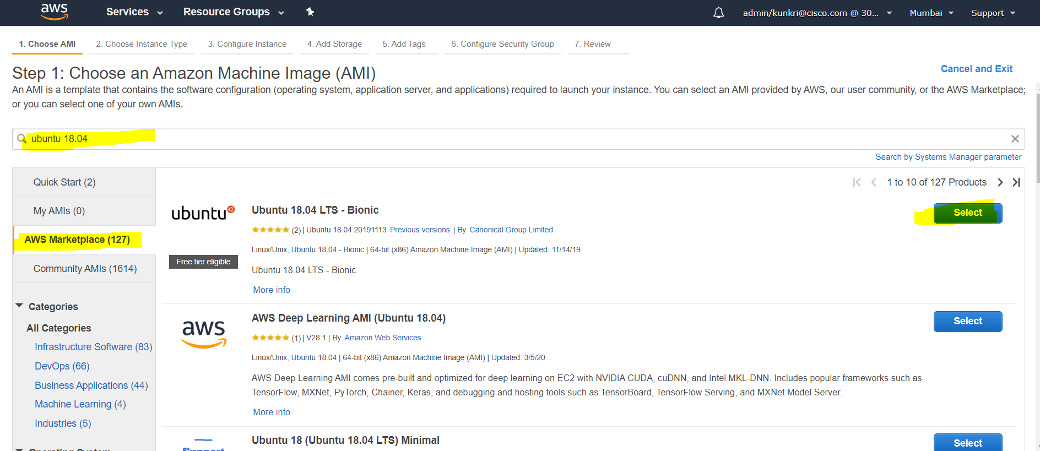Viewport: 1040px width, 451px height.
Task: Click star rating of Ubuntu Bionic
Action: [270, 230]
